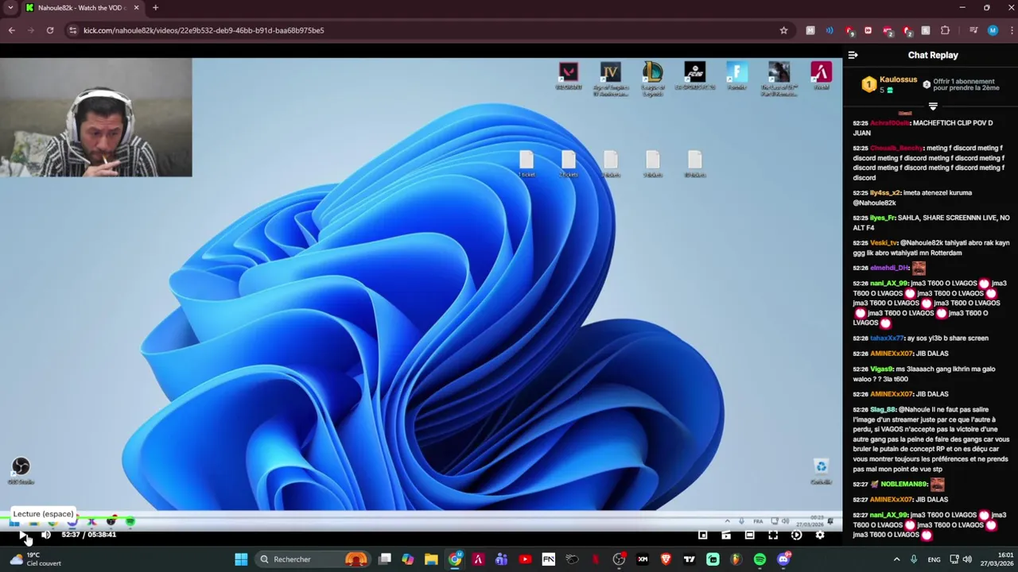
Task: Open the Extensions puzzle menu
Action: pos(945,30)
